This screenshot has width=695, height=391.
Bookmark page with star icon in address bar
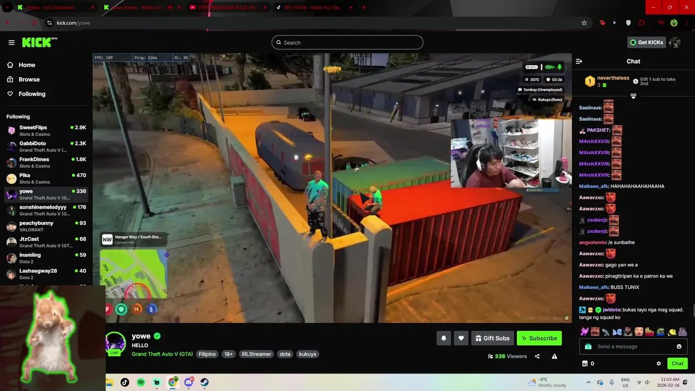tap(584, 23)
